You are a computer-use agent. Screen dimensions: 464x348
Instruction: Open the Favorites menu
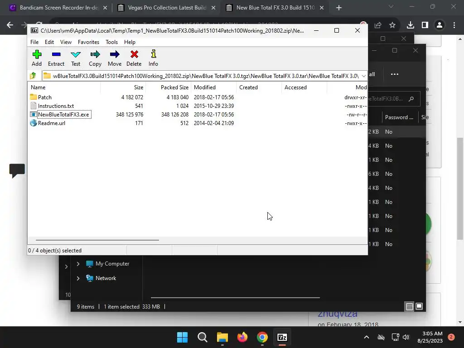click(88, 42)
